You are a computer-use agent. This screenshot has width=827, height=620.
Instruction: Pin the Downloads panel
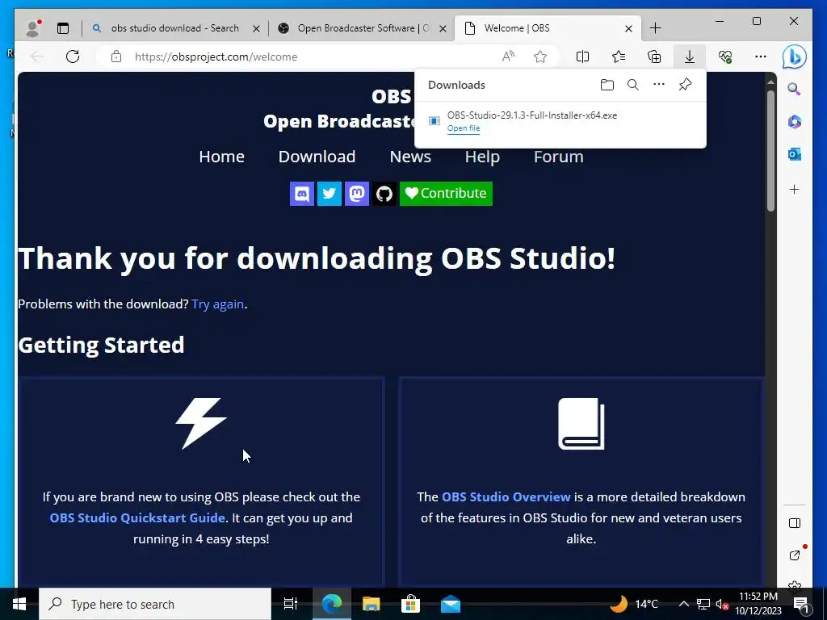(x=685, y=84)
